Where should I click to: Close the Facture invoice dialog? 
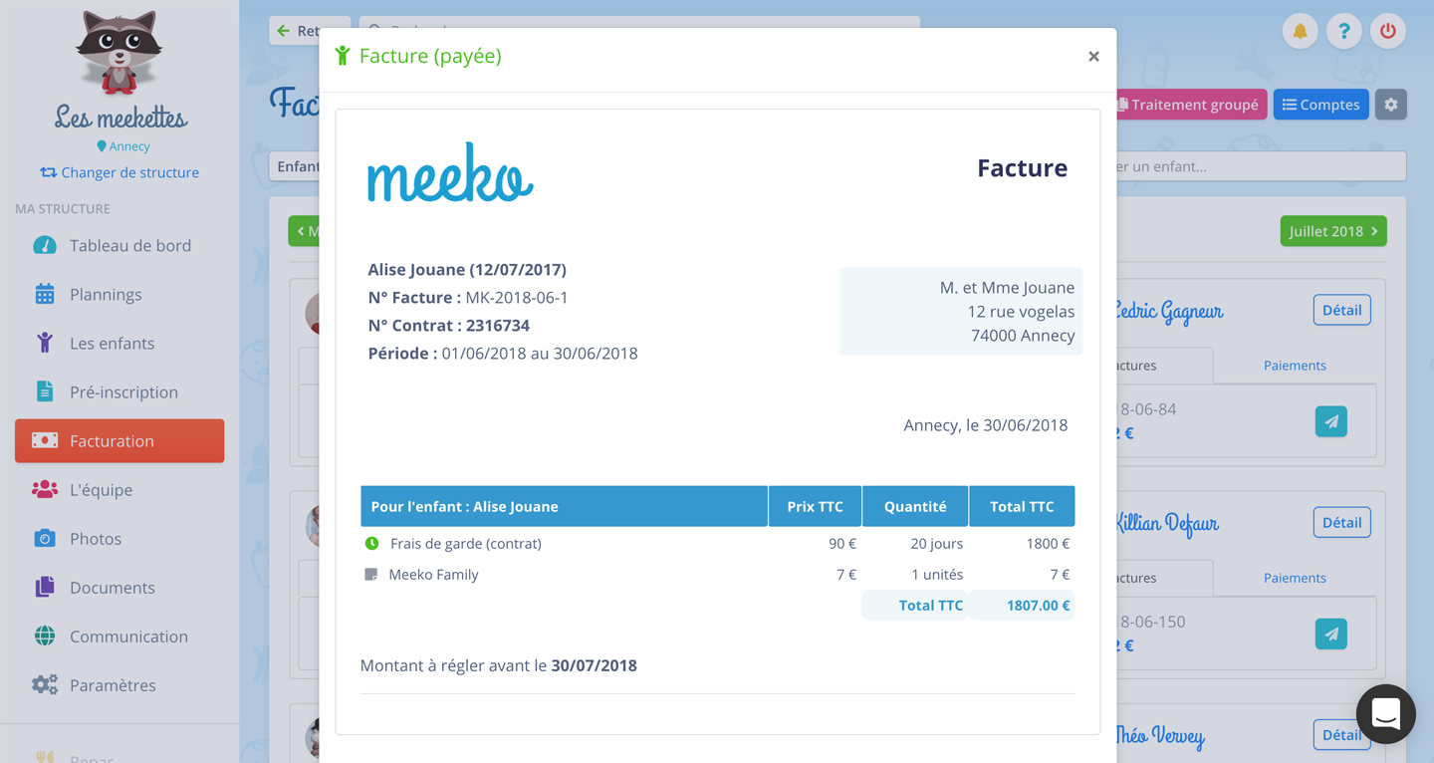(x=1093, y=57)
